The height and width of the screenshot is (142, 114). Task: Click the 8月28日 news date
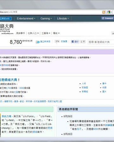[x=68, y=134]
